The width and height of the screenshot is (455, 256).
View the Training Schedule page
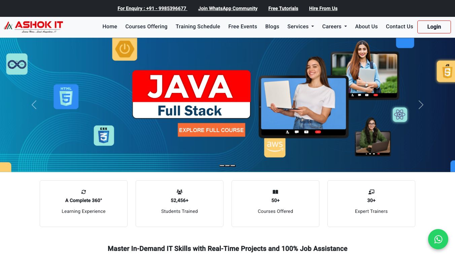(198, 27)
